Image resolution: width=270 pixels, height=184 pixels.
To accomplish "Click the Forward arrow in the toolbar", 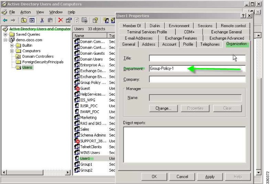I will [13, 20].
